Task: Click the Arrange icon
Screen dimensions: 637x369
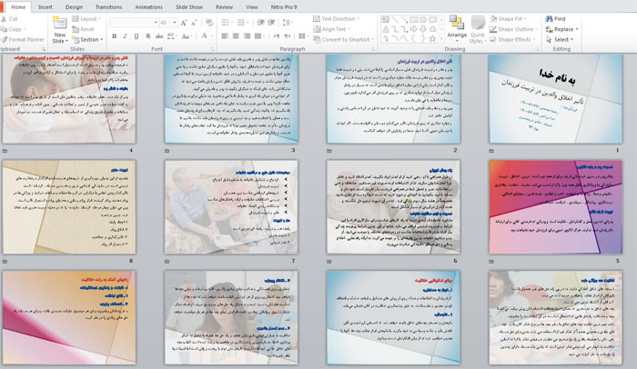Action: pyautogui.click(x=457, y=22)
